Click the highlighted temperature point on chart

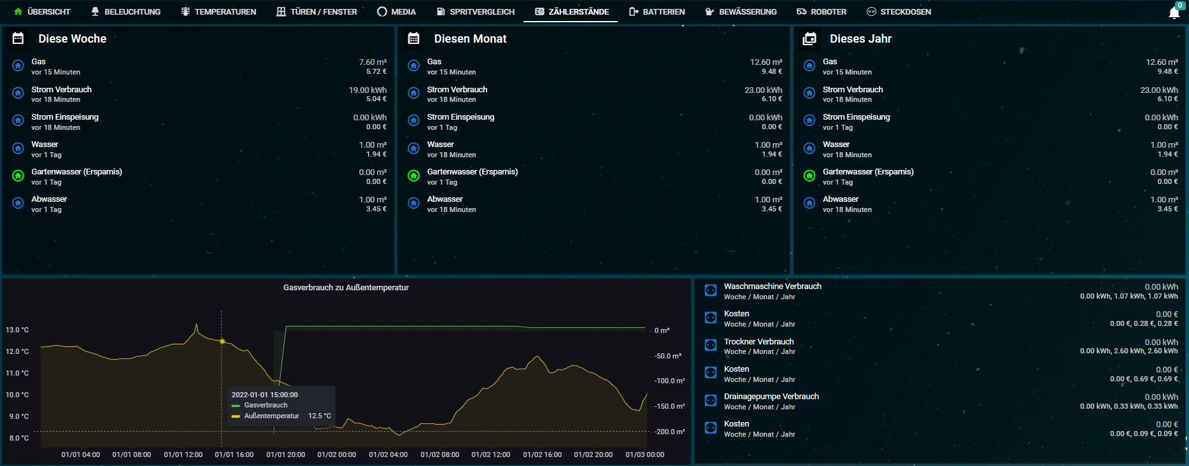(222, 341)
